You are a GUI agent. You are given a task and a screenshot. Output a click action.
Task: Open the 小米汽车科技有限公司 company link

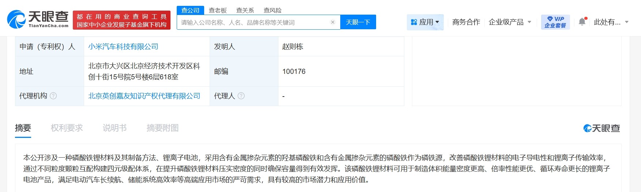point(123,47)
